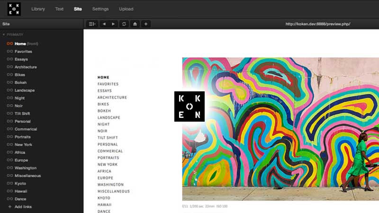The image size is (379, 213).
Task: Open PERSONAL link in the preview menu
Action: pyautogui.click(x=108, y=144)
